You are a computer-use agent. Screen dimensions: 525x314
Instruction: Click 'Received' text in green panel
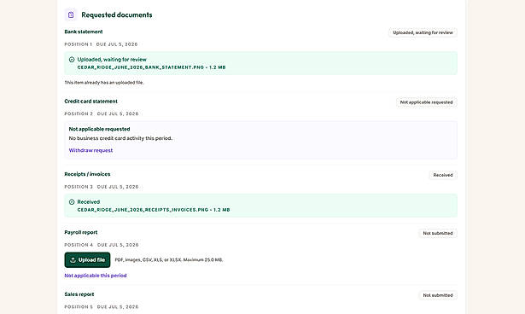[x=89, y=202]
